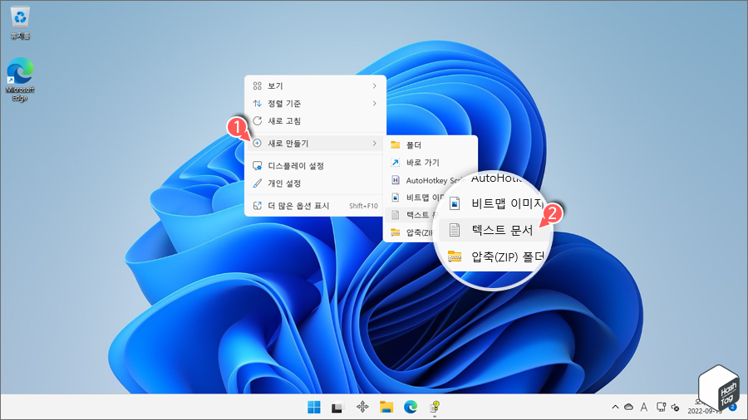Image resolution: width=748 pixels, height=420 pixels.
Task: Open Task View on the taskbar
Action: point(337,408)
